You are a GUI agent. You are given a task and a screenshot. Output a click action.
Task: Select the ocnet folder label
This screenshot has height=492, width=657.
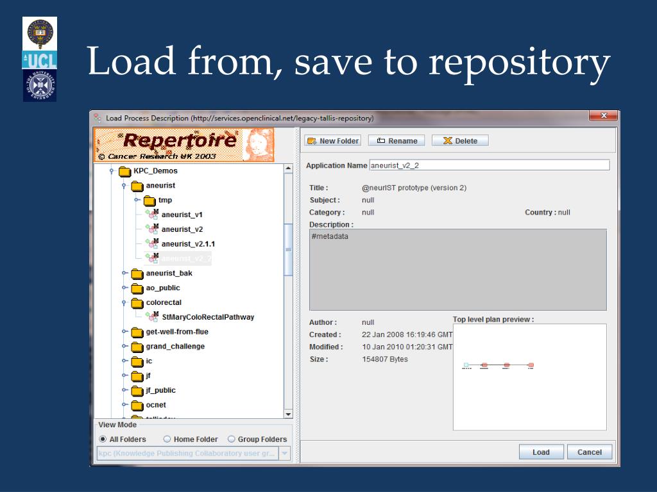[x=156, y=405]
